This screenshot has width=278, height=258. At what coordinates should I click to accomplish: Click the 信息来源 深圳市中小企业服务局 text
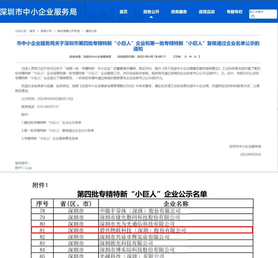click(x=90, y=57)
